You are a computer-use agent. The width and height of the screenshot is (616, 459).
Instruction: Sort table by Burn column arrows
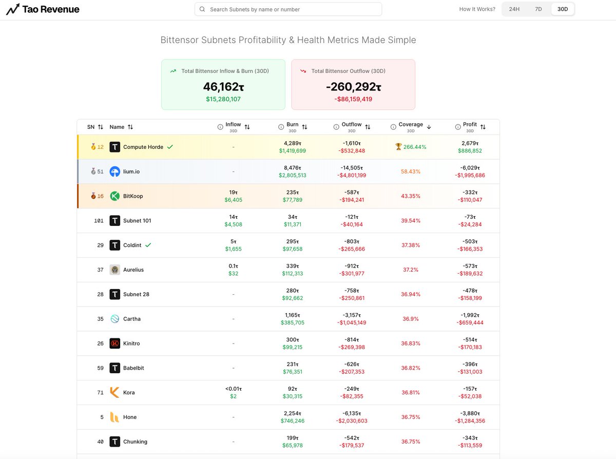pyautogui.click(x=304, y=127)
